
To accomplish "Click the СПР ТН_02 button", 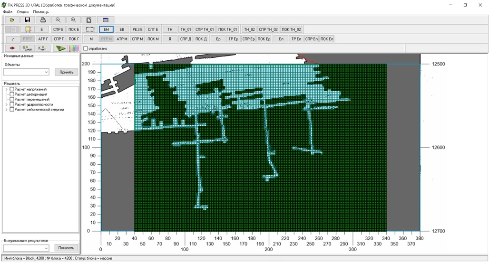I will (268, 29).
